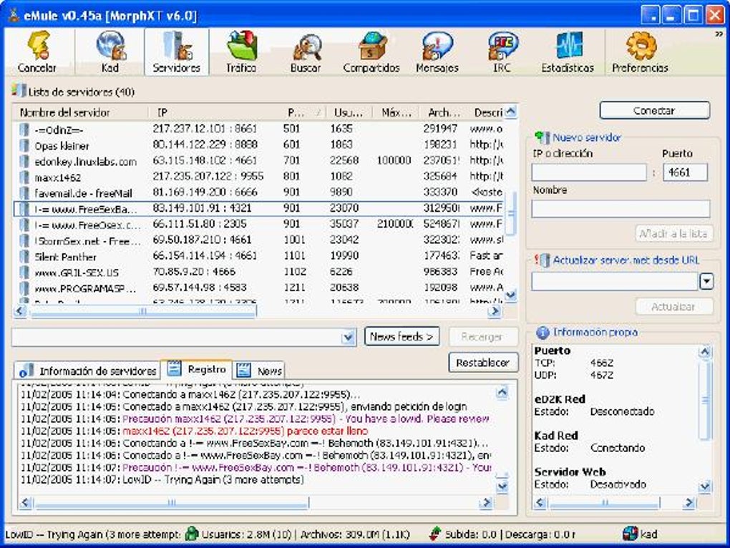Image resolution: width=730 pixels, height=548 pixels.
Task: Sort servers by Máx... column
Action: pyautogui.click(x=396, y=112)
